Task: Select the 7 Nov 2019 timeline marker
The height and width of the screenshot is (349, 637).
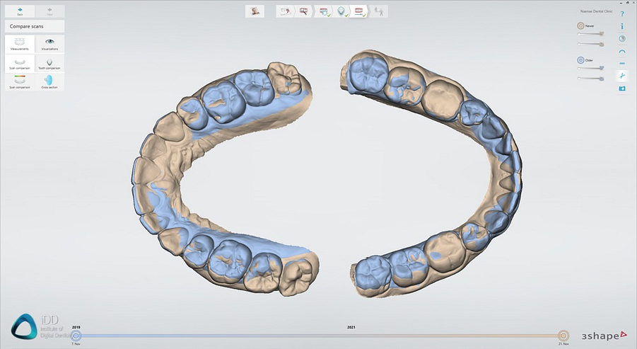Action: coord(76,335)
